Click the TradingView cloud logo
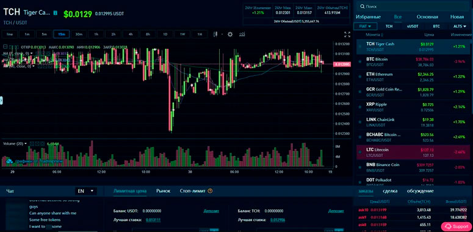This screenshot has width=473, height=232. (x=10, y=162)
